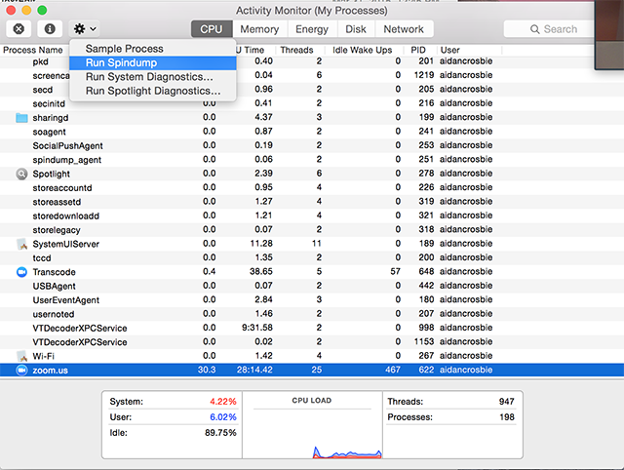
Task: Open the gear action dropdown
Action: [x=85, y=29]
